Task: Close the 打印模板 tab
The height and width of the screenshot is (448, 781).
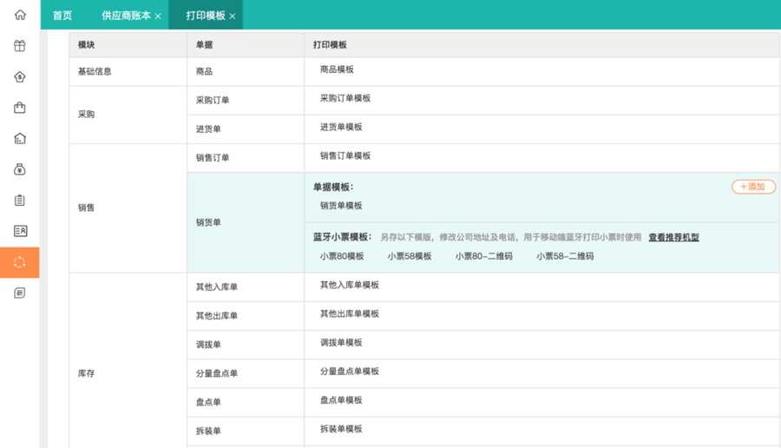Action: pyautogui.click(x=233, y=16)
